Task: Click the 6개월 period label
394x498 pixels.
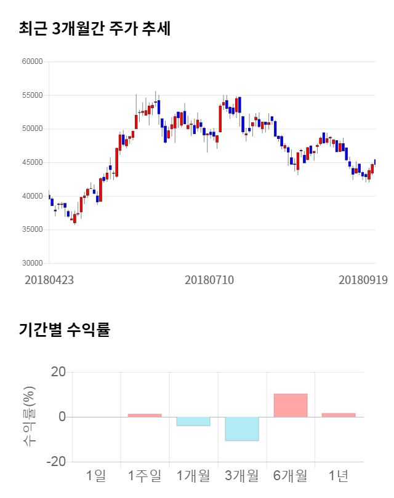Action: click(x=291, y=475)
